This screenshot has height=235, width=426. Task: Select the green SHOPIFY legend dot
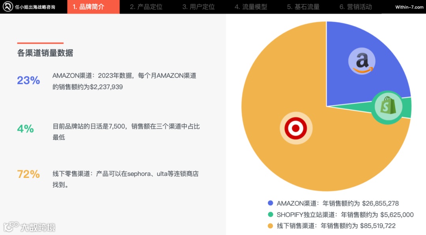270,215
